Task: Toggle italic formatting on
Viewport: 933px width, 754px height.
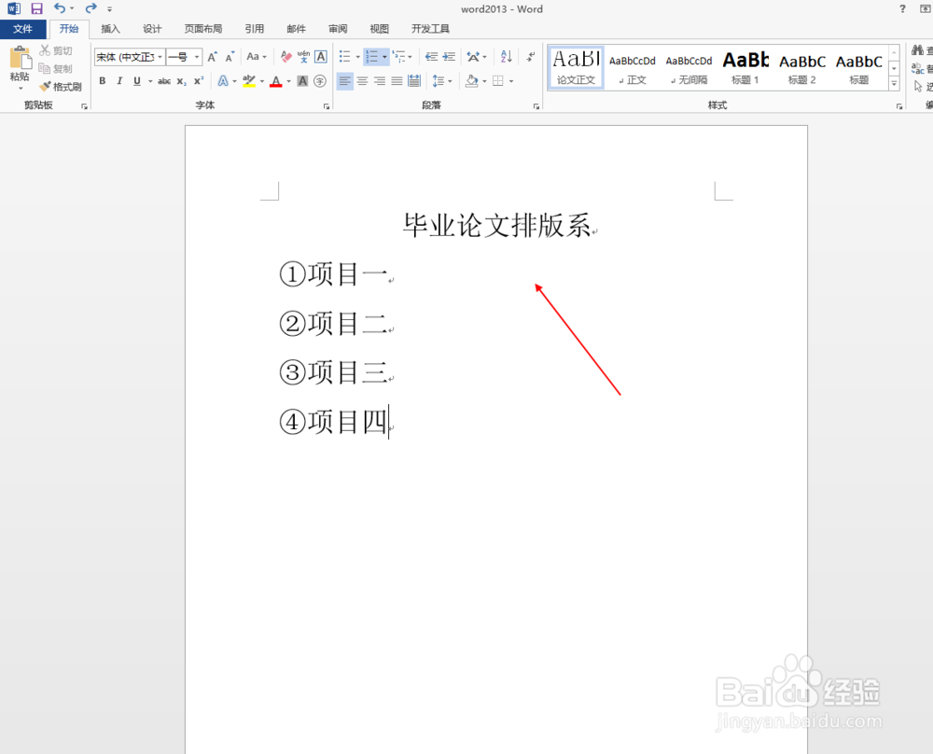Action: [119, 82]
